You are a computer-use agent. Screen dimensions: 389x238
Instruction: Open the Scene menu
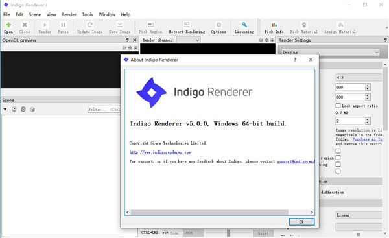click(x=35, y=14)
